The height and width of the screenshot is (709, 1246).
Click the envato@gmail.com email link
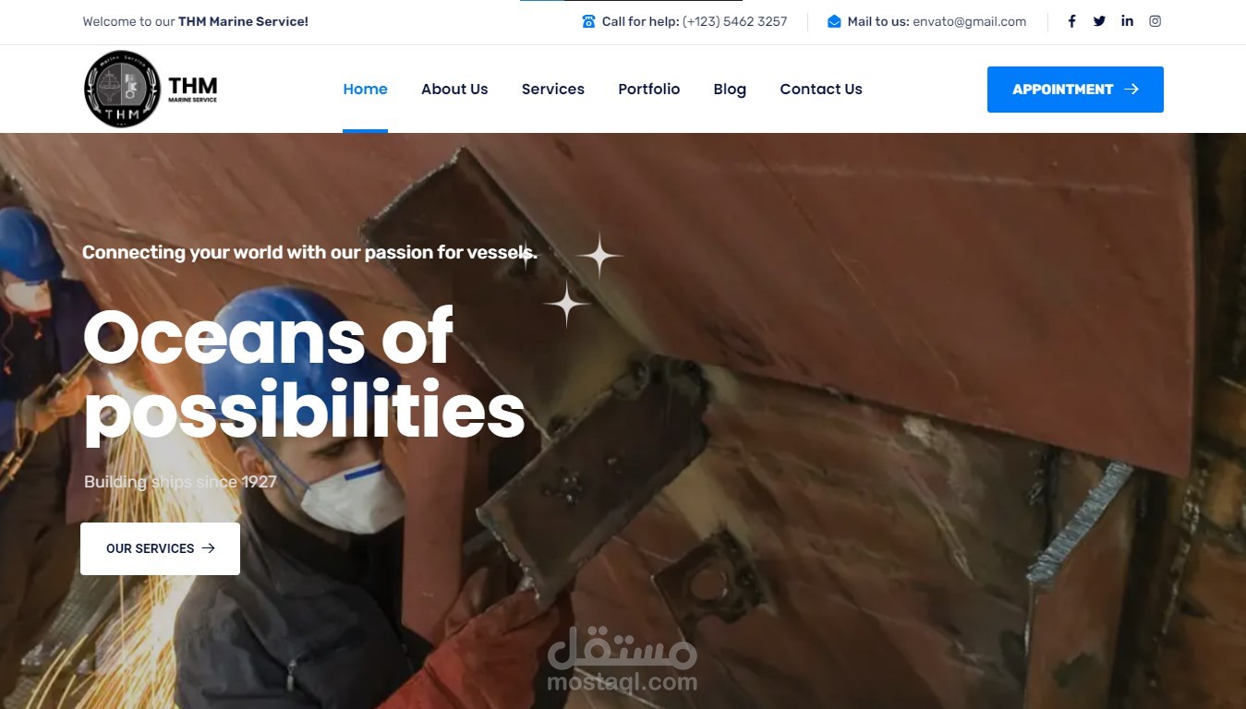(969, 21)
